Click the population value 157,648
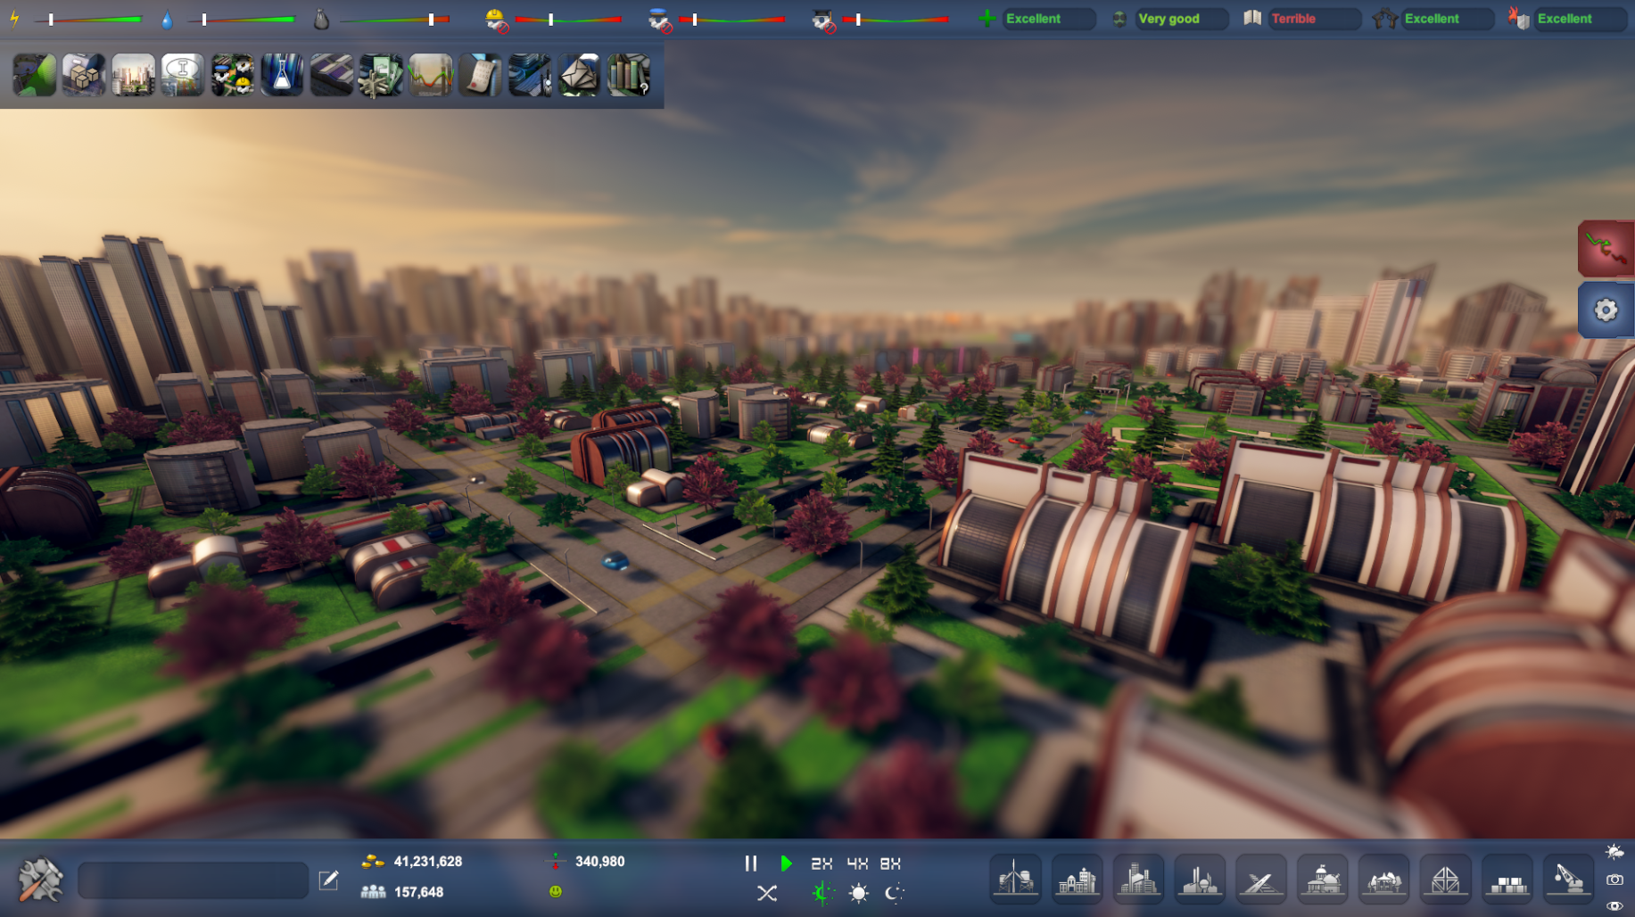 pos(418,892)
